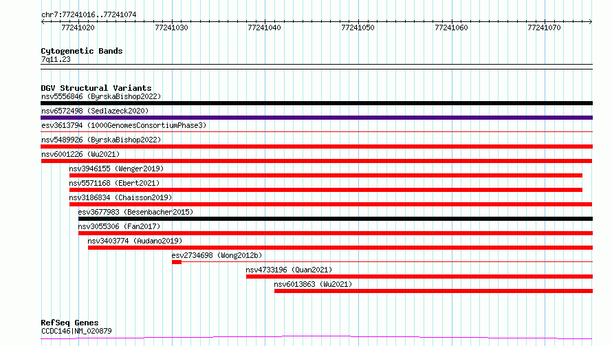Open the DGV Structural Variants track heading

[x=96, y=88]
